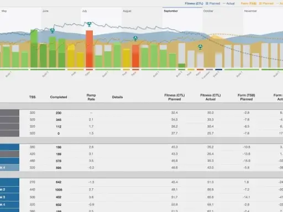Screen dimensions: 283x212
Task: Click the Completed value 602
Action: pyautogui.click(x=59, y=205)
